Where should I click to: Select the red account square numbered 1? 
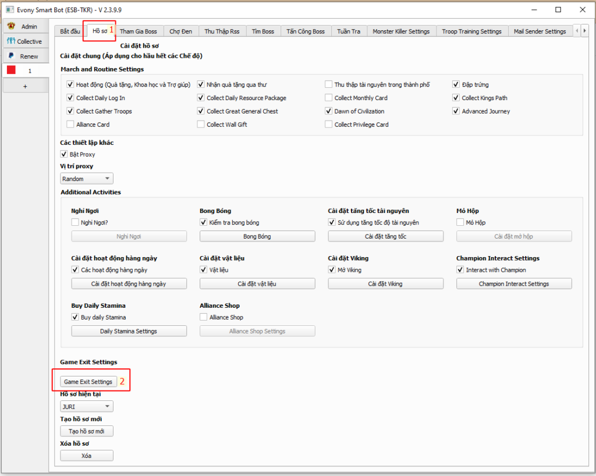11,70
